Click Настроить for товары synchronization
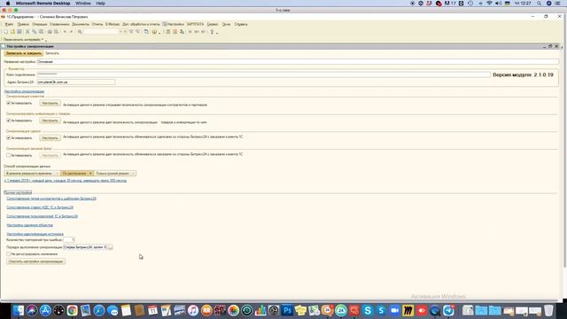The width and height of the screenshot is (567, 319). pyautogui.click(x=50, y=121)
